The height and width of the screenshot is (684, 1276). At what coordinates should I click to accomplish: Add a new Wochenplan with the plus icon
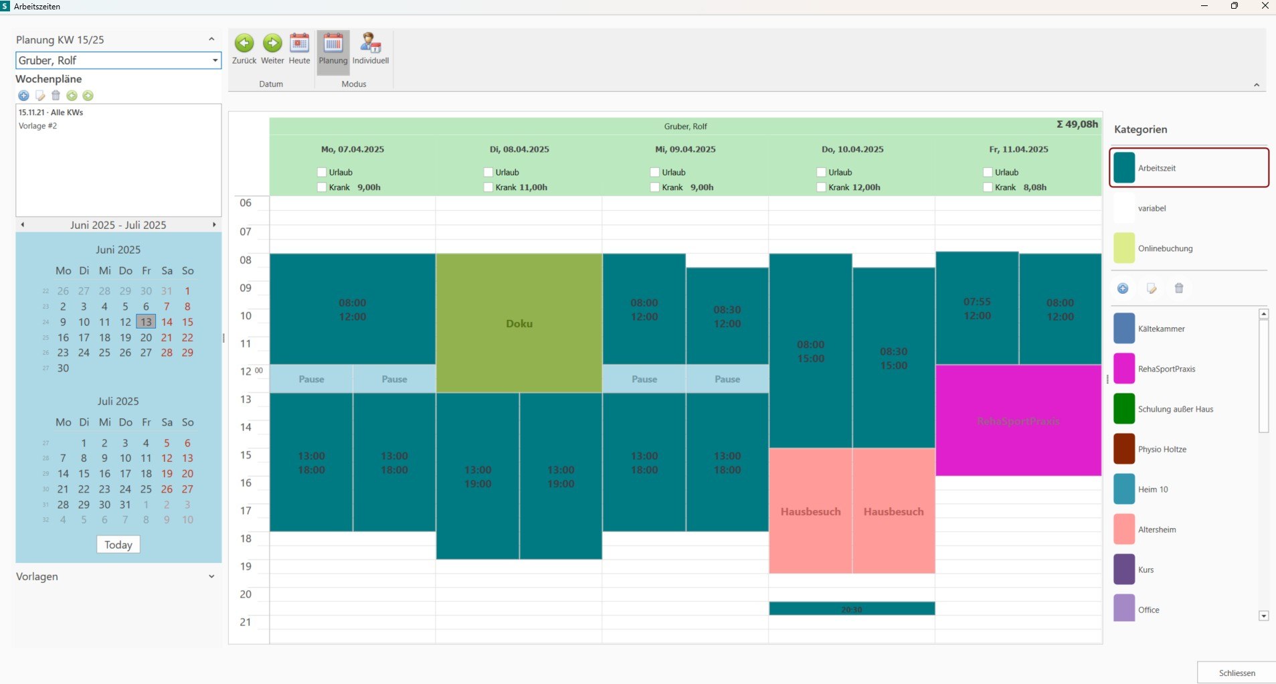[x=24, y=96]
